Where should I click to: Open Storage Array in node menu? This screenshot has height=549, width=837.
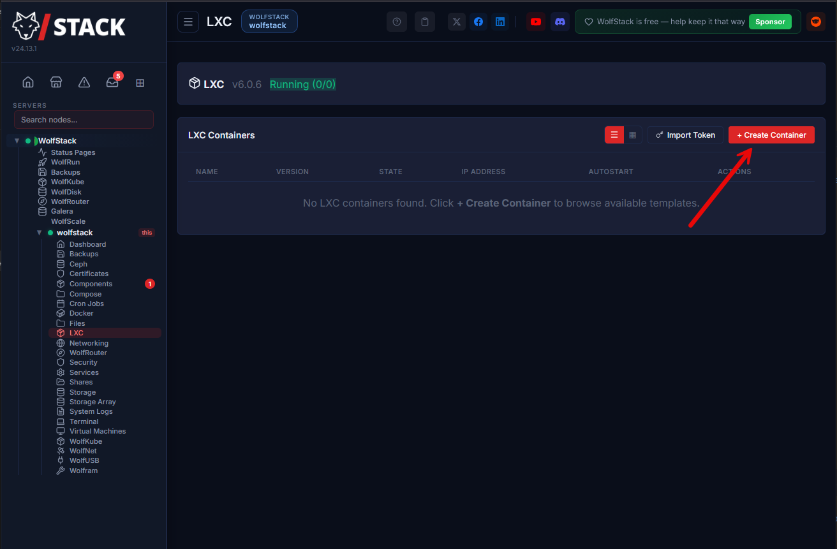93,402
